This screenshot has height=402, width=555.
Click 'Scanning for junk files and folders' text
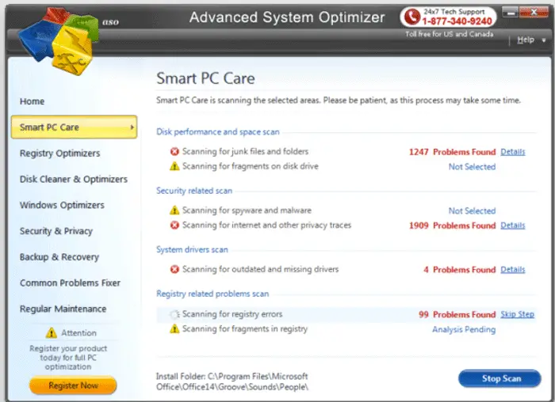[x=245, y=152]
